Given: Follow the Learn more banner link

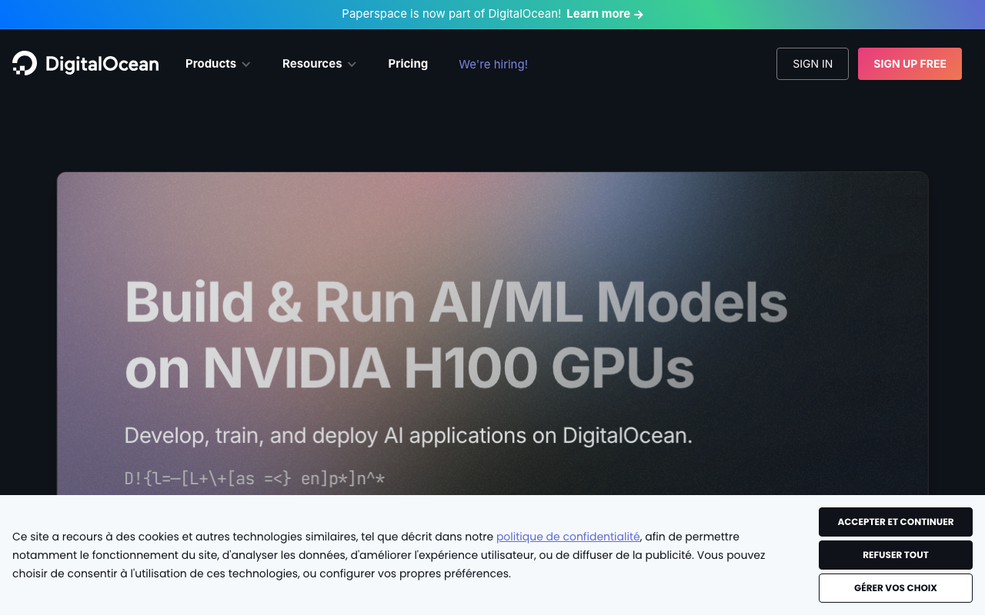Looking at the screenshot, I should [x=605, y=14].
